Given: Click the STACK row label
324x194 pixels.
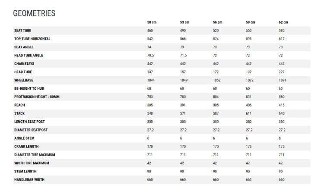Looking at the screenshot, I should point(19,113).
